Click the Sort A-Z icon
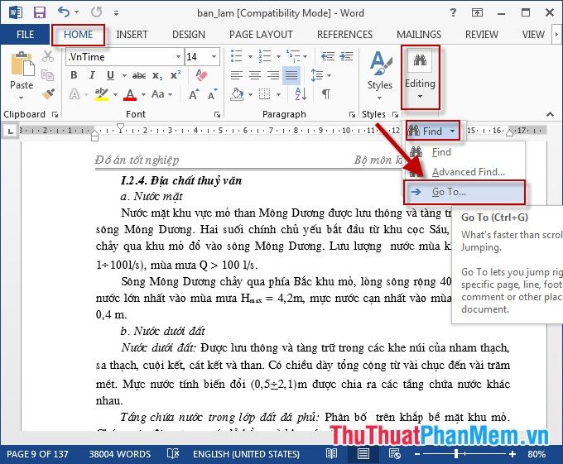 point(301,94)
